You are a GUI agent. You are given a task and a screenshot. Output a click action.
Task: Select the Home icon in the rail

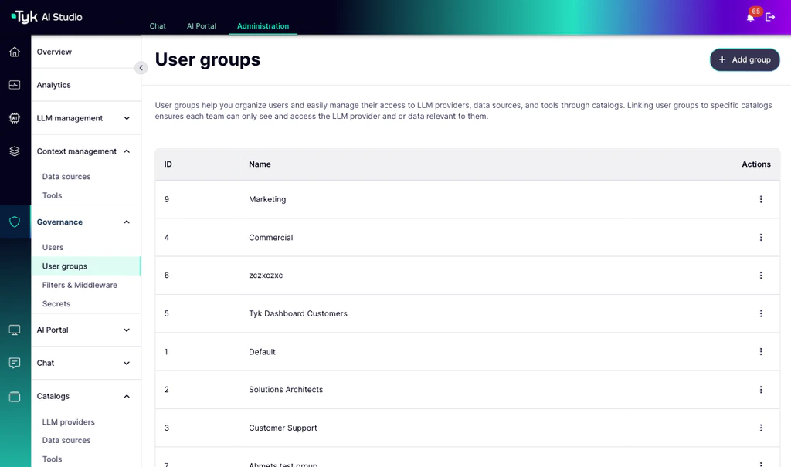(14, 51)
